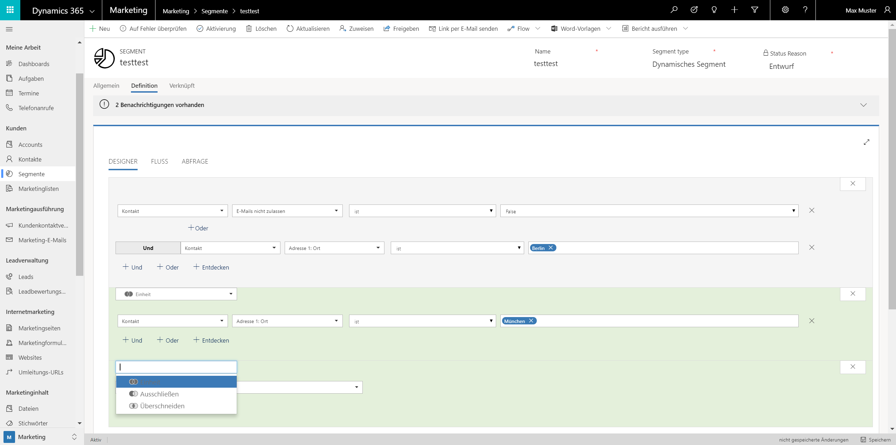Select the FLUSS tab

click(x=159, y=162)
